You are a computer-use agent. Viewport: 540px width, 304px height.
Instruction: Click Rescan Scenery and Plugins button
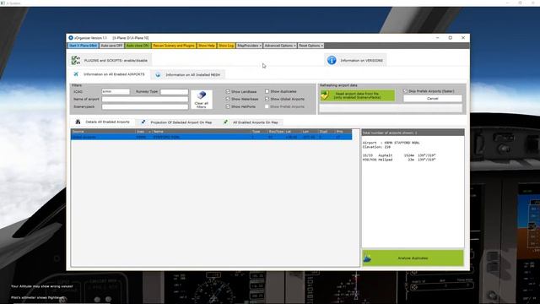click(x=174, y=46)
